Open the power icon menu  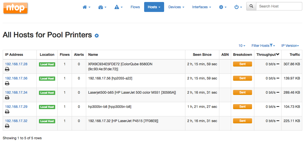(238, 7)
